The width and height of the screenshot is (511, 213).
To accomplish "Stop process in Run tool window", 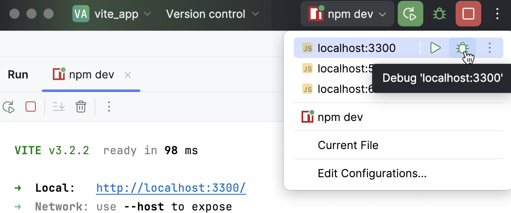I will [x=31, y=106].
